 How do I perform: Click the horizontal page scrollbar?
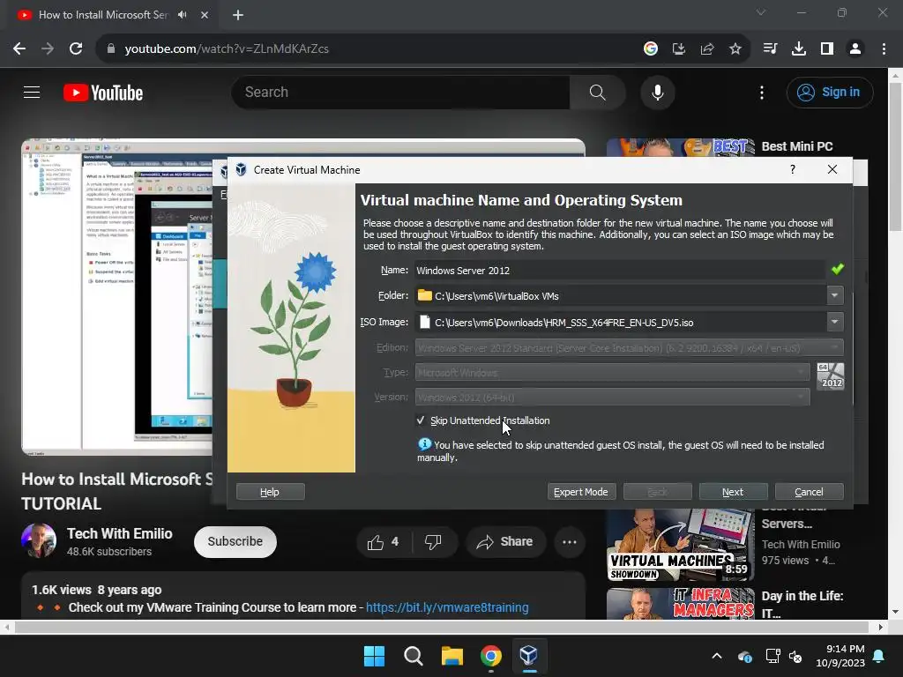tap(441, 627)
